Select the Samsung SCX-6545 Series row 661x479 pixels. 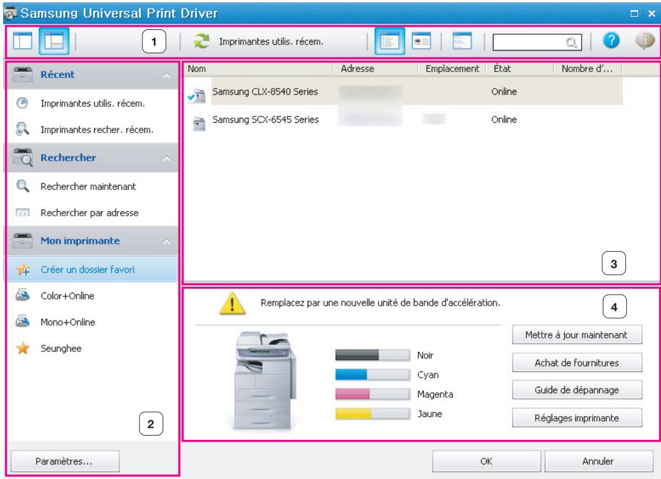(x=404, y=119)
